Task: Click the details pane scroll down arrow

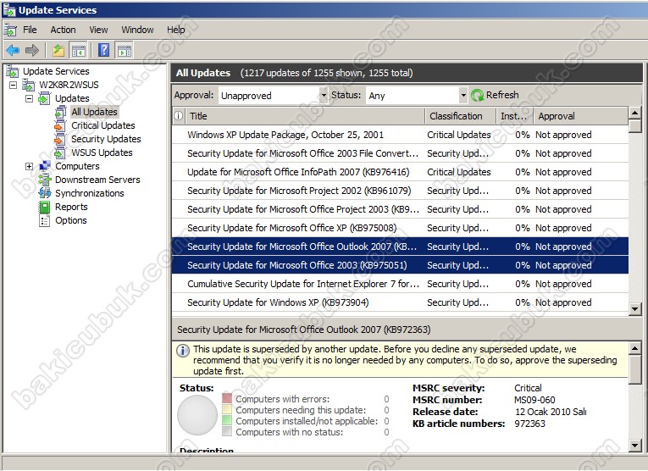Action: [634, 445]
